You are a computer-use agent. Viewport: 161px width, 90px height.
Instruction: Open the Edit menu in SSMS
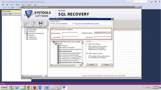[7, 5]
